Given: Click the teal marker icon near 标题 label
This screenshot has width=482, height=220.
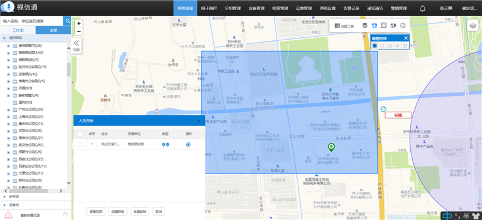Looking at the screenshot, I should 383,109.
